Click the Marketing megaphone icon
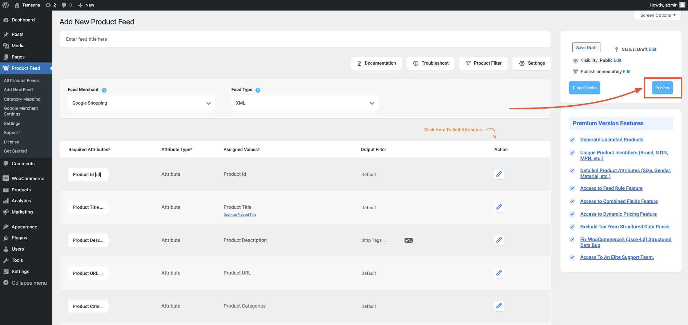 (x=6, y=212)
